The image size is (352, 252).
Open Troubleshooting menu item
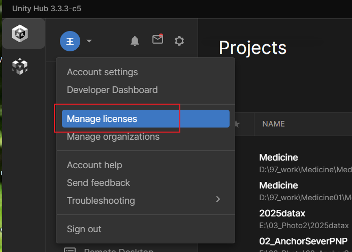click(x=146, y=201)
